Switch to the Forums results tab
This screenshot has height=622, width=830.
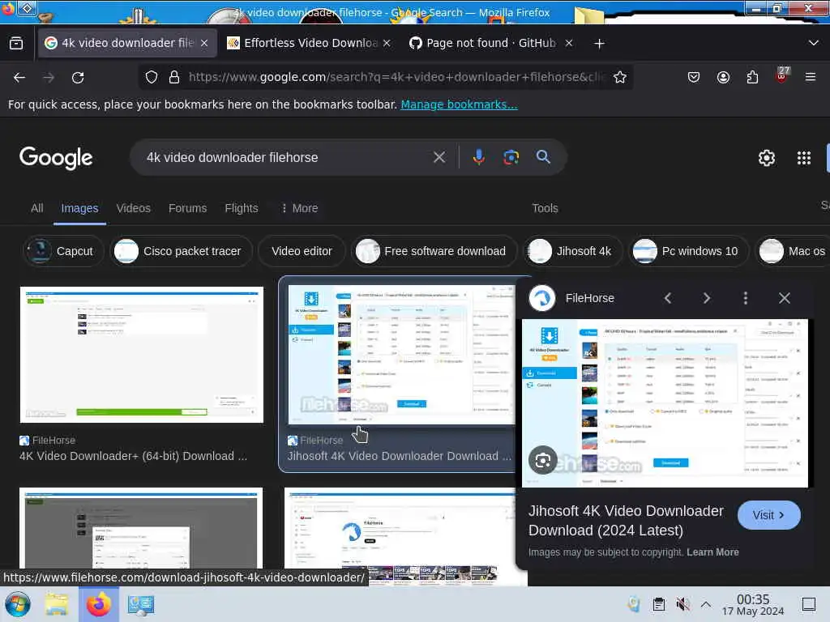pos(187,208)
